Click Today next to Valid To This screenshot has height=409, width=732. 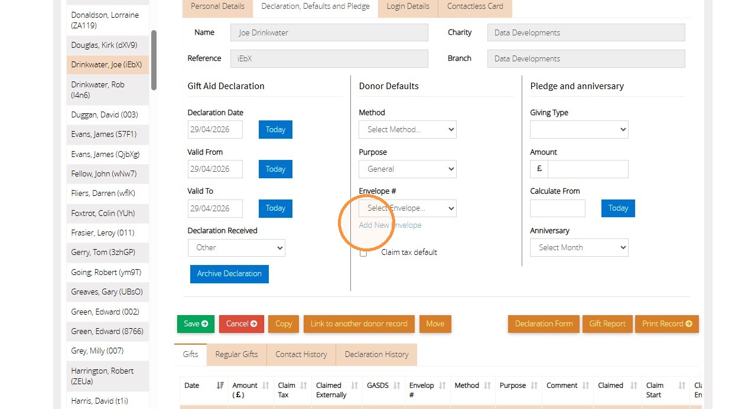click(x=275, y=208)
